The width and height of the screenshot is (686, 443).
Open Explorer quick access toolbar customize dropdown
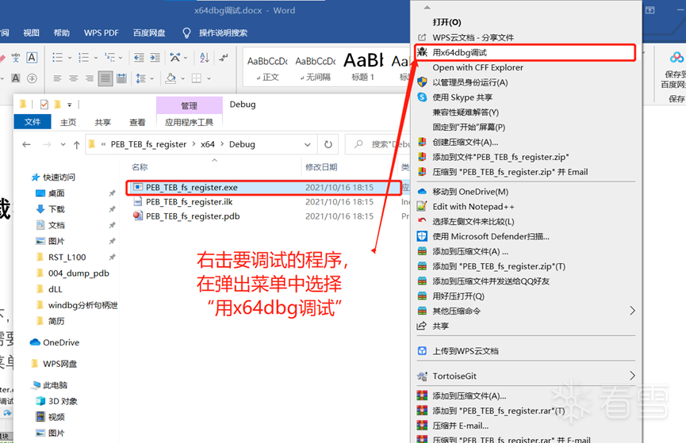[70, 105]
